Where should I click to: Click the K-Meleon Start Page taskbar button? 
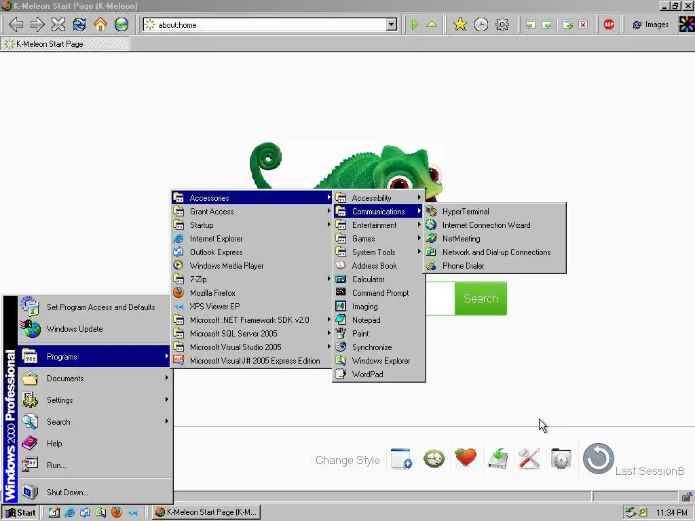click(x=206, y=512)
